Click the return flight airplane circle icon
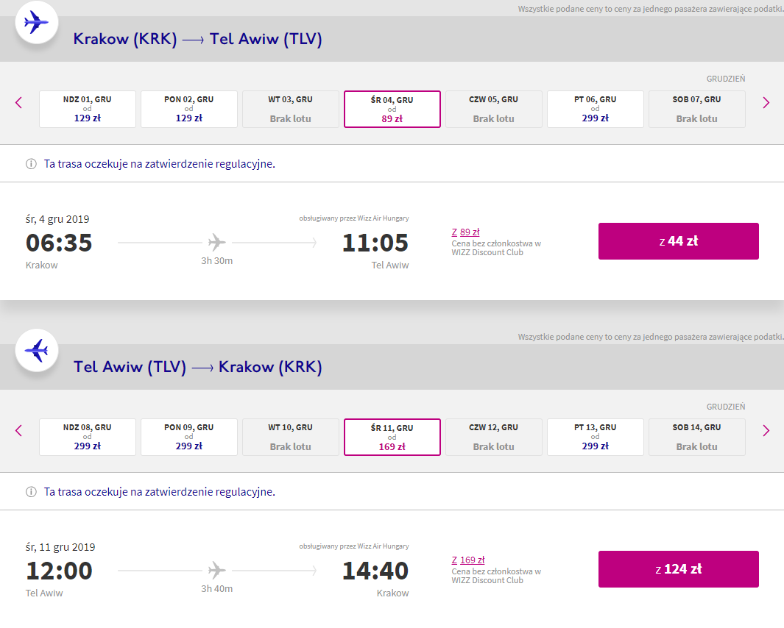This screenshot has width=784, height=628. tap(36, 350)
